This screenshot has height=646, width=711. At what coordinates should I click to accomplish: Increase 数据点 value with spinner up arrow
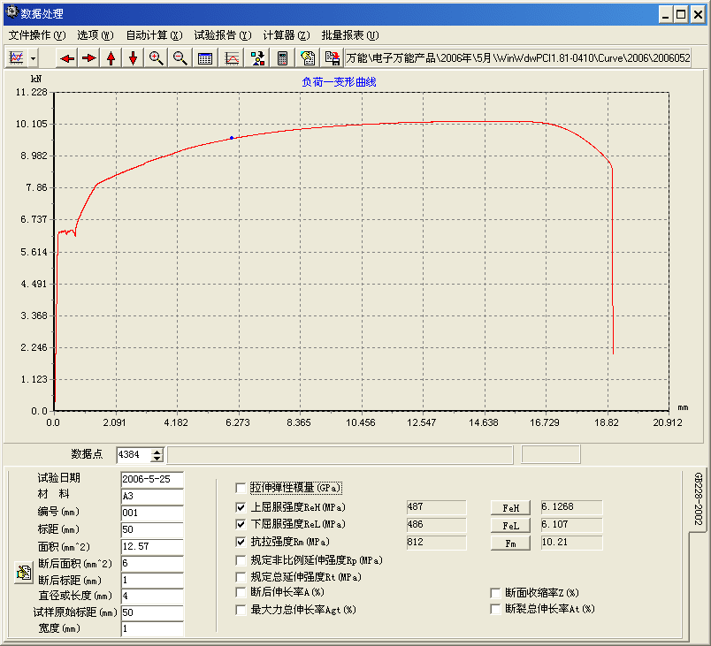click(x=157, y=452)
